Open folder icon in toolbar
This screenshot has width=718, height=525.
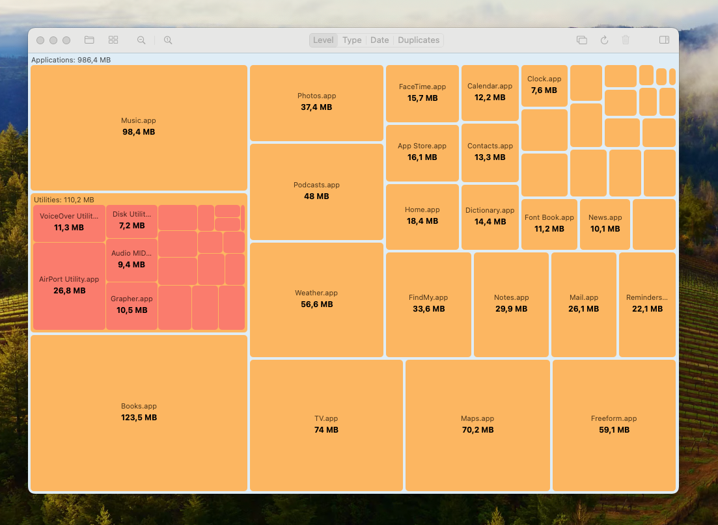coord(89,40)
